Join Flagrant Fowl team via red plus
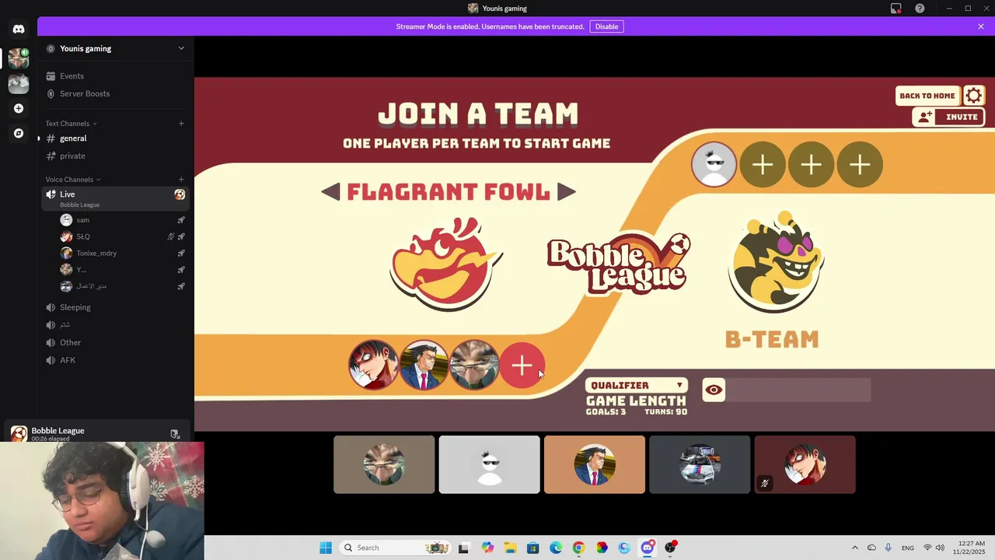Viewport: 995px width, 560px height. [522, 366]
